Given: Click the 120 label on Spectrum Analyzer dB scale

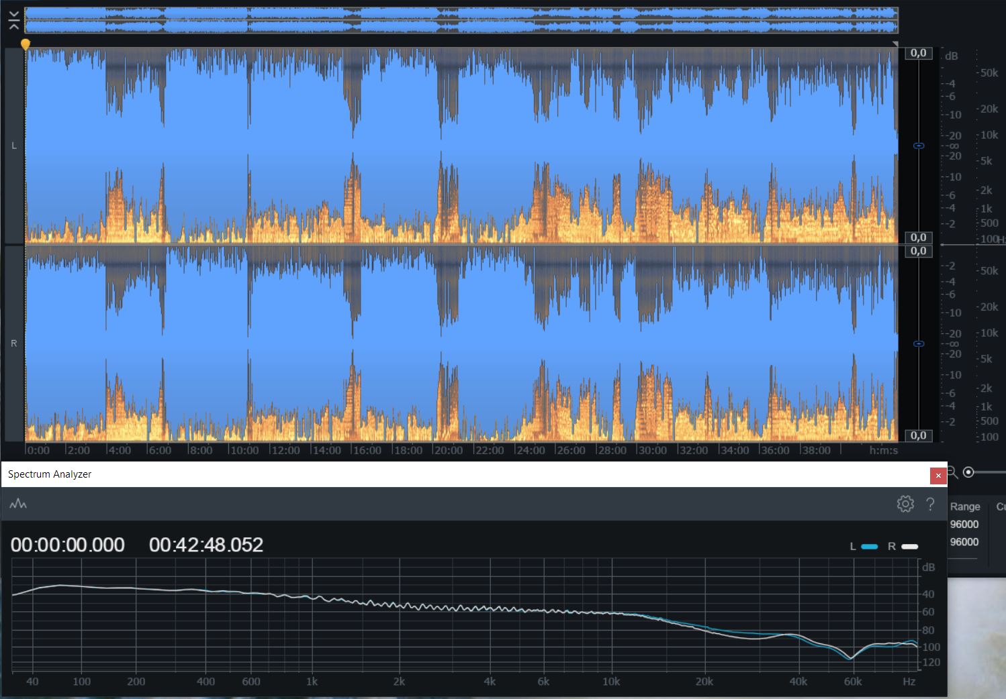Looking at the screenshot, I should [x=931, y=663].
